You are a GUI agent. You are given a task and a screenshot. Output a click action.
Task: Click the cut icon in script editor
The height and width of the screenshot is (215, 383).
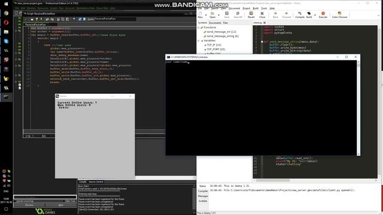58,19
